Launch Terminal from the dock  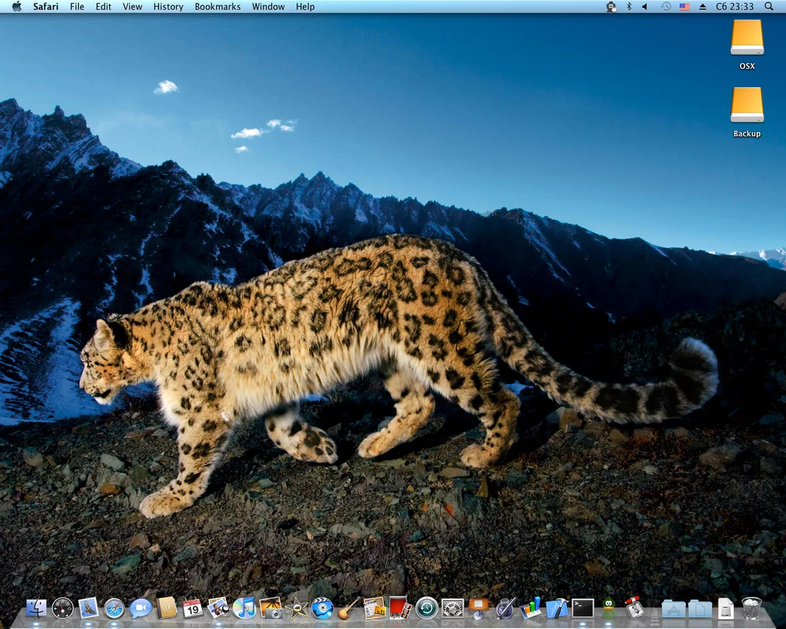(x=582, y=608)
